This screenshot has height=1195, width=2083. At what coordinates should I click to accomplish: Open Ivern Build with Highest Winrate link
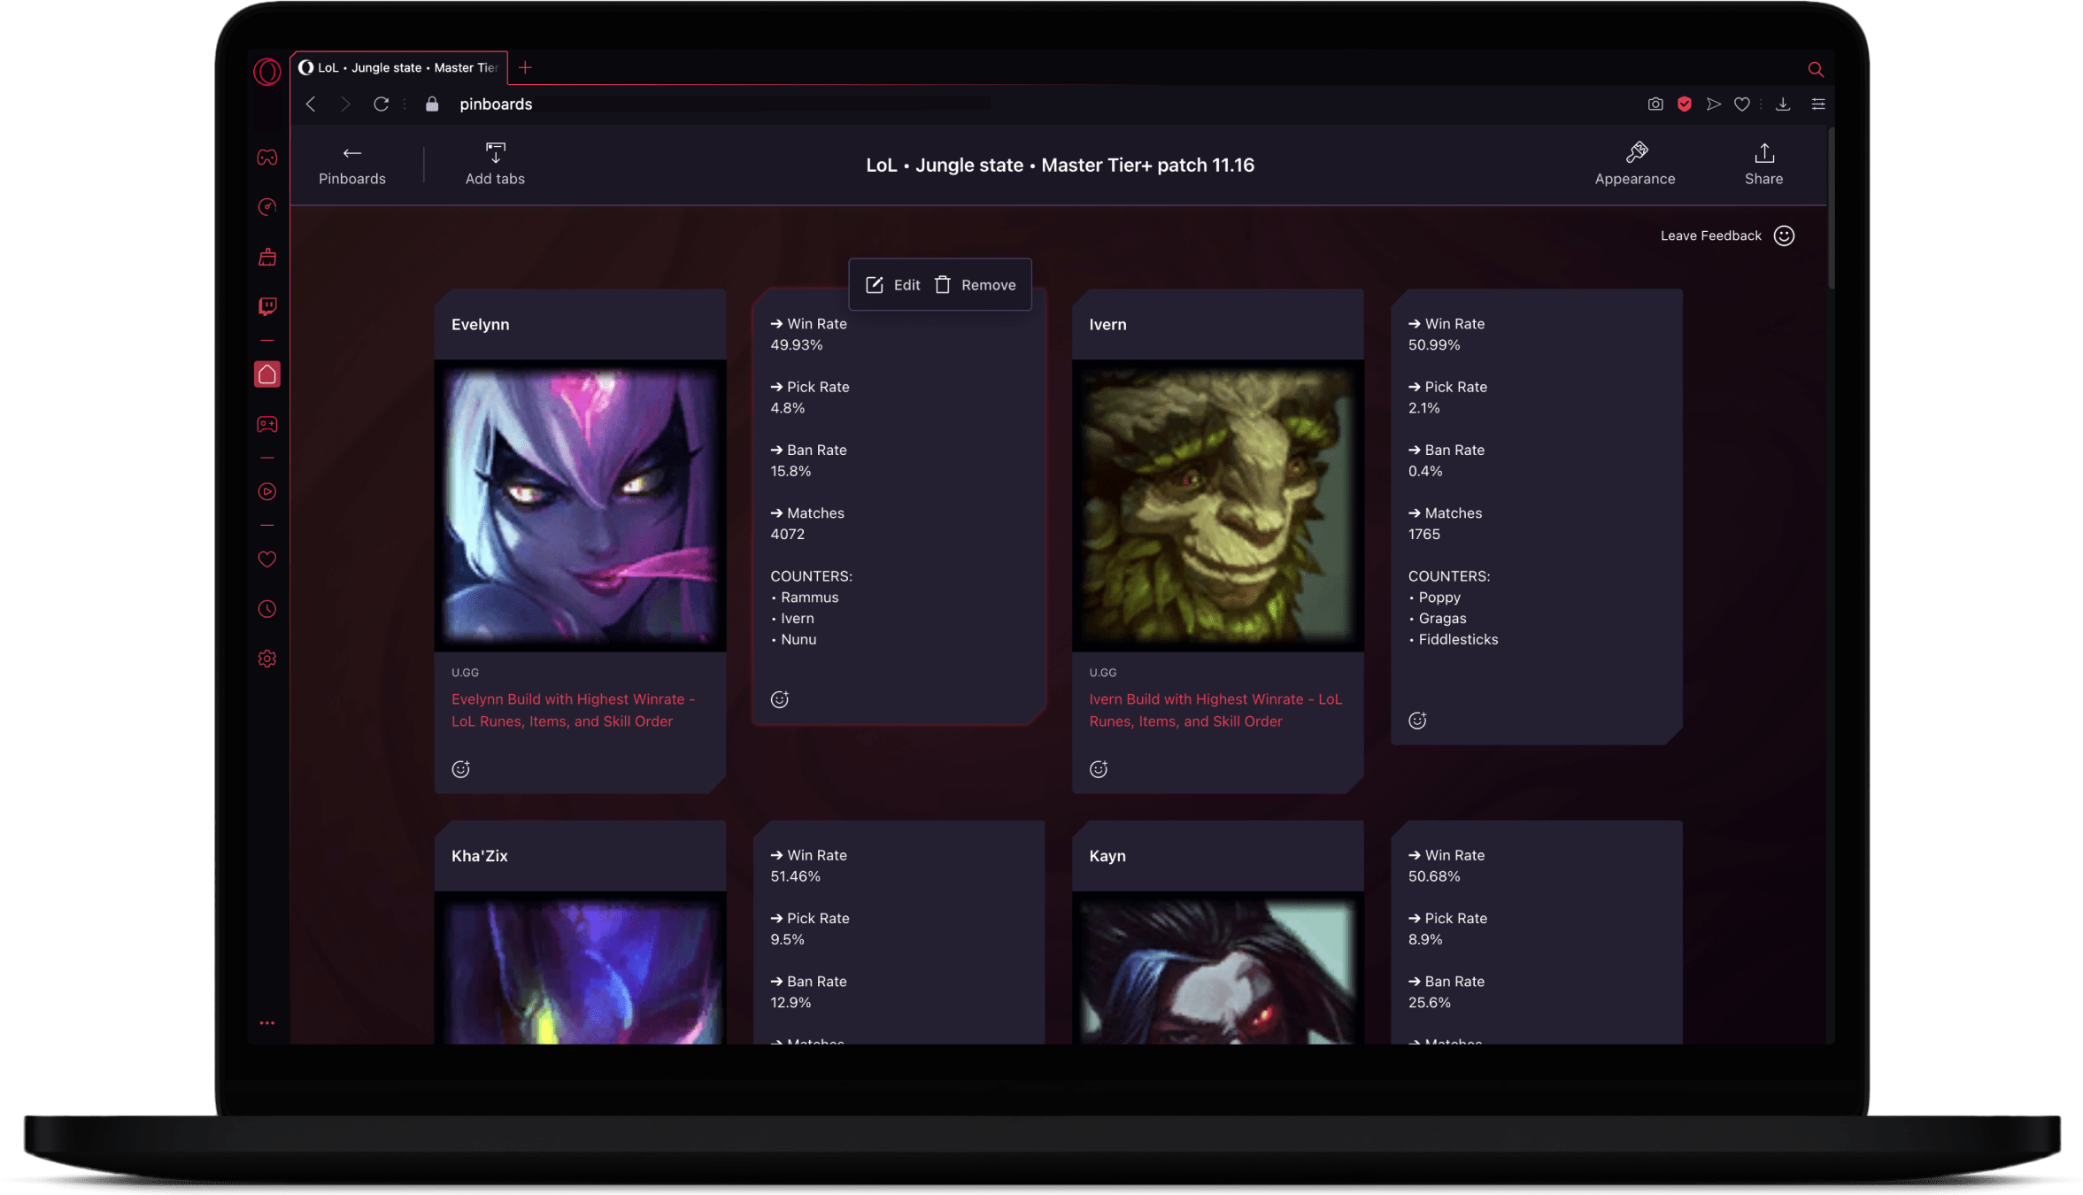click(1213, 708)
